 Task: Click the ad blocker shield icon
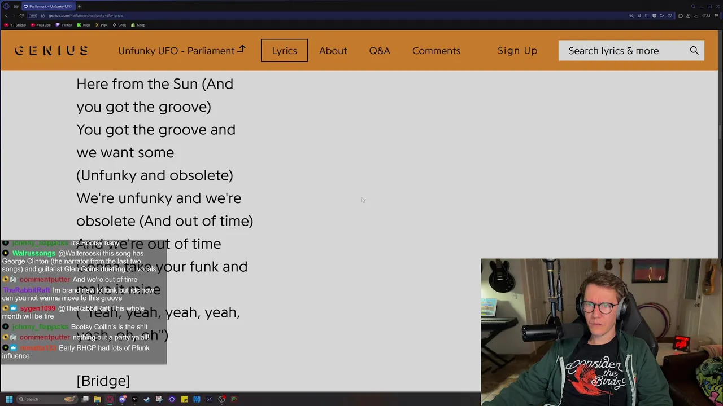[654, 16]
